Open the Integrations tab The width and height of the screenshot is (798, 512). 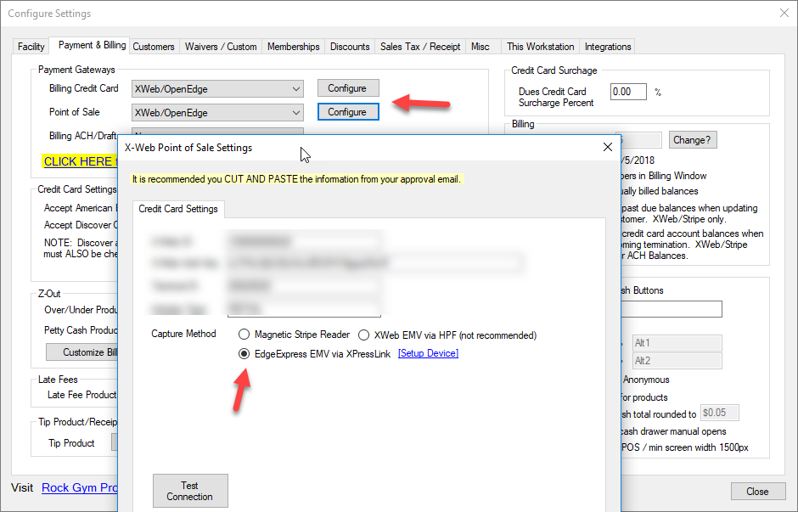pyautogui.click(x=608, y=47)
